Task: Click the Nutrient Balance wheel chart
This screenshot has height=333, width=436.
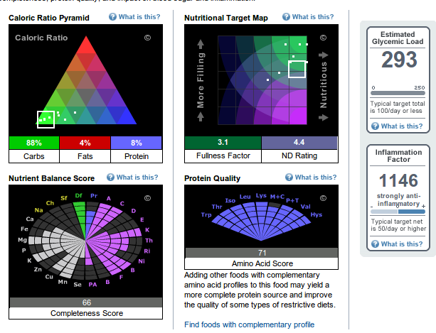Action: [85, 240]
